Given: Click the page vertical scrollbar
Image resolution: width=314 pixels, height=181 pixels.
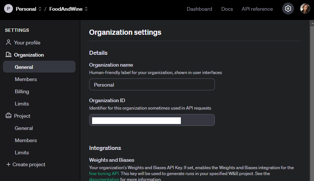Looking at the screenshot, I should [312, 103].
